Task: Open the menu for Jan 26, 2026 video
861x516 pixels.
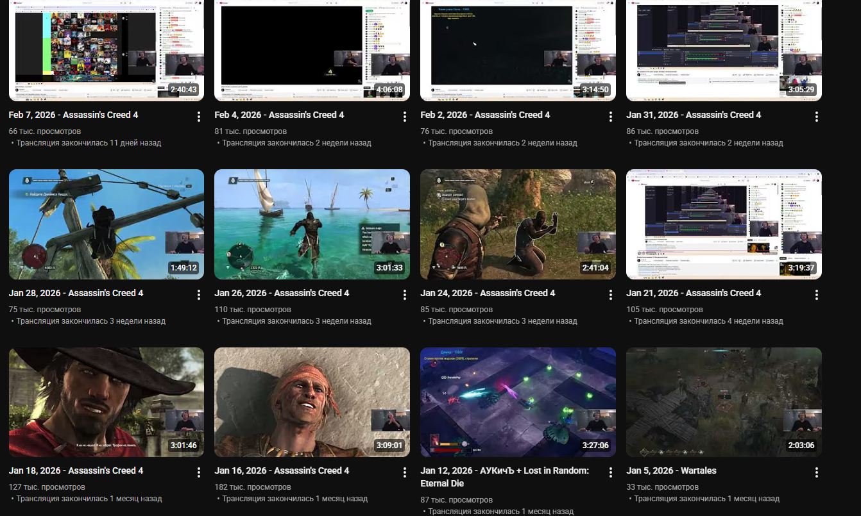Action: 405,295
